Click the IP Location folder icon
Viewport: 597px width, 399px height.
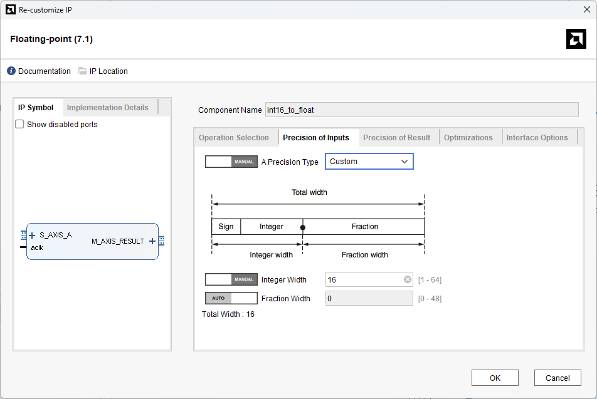point(83,71)
